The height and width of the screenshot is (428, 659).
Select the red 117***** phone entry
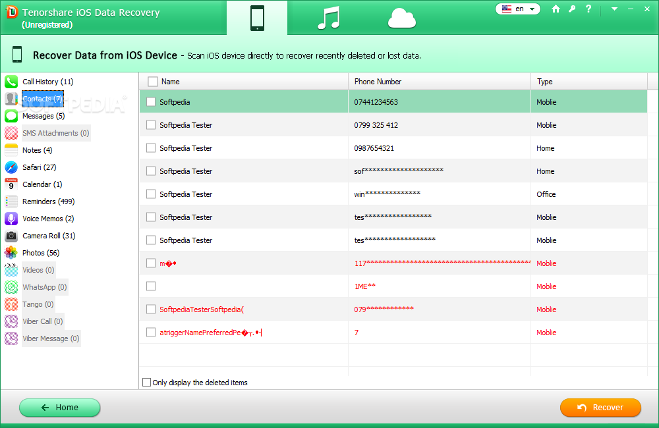(442, 263)
